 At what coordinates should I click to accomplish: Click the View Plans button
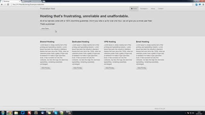point(45,28)
